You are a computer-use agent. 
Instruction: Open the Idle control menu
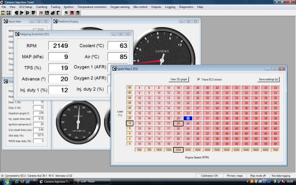pos(140,7)
